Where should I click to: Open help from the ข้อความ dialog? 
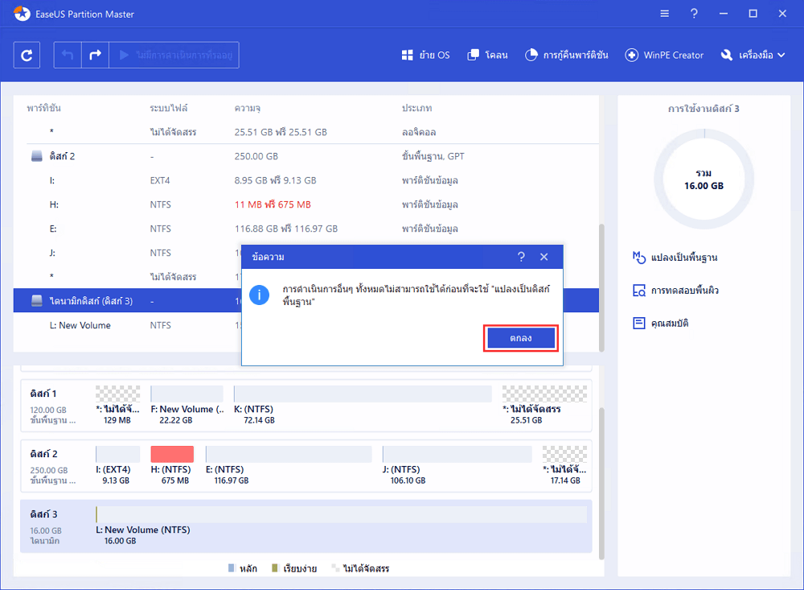click(x=521, y=257)
